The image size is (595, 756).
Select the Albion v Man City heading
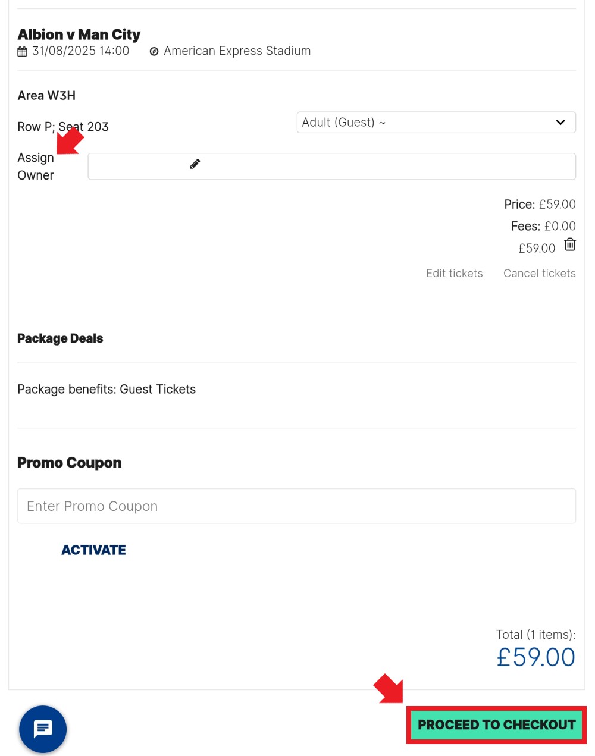click(x=79, y=34)
